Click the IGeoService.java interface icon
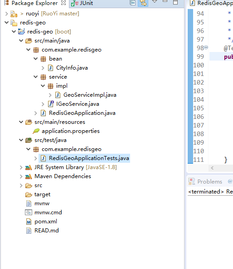The height and width of the screenshot is (269, 233). 51,104
